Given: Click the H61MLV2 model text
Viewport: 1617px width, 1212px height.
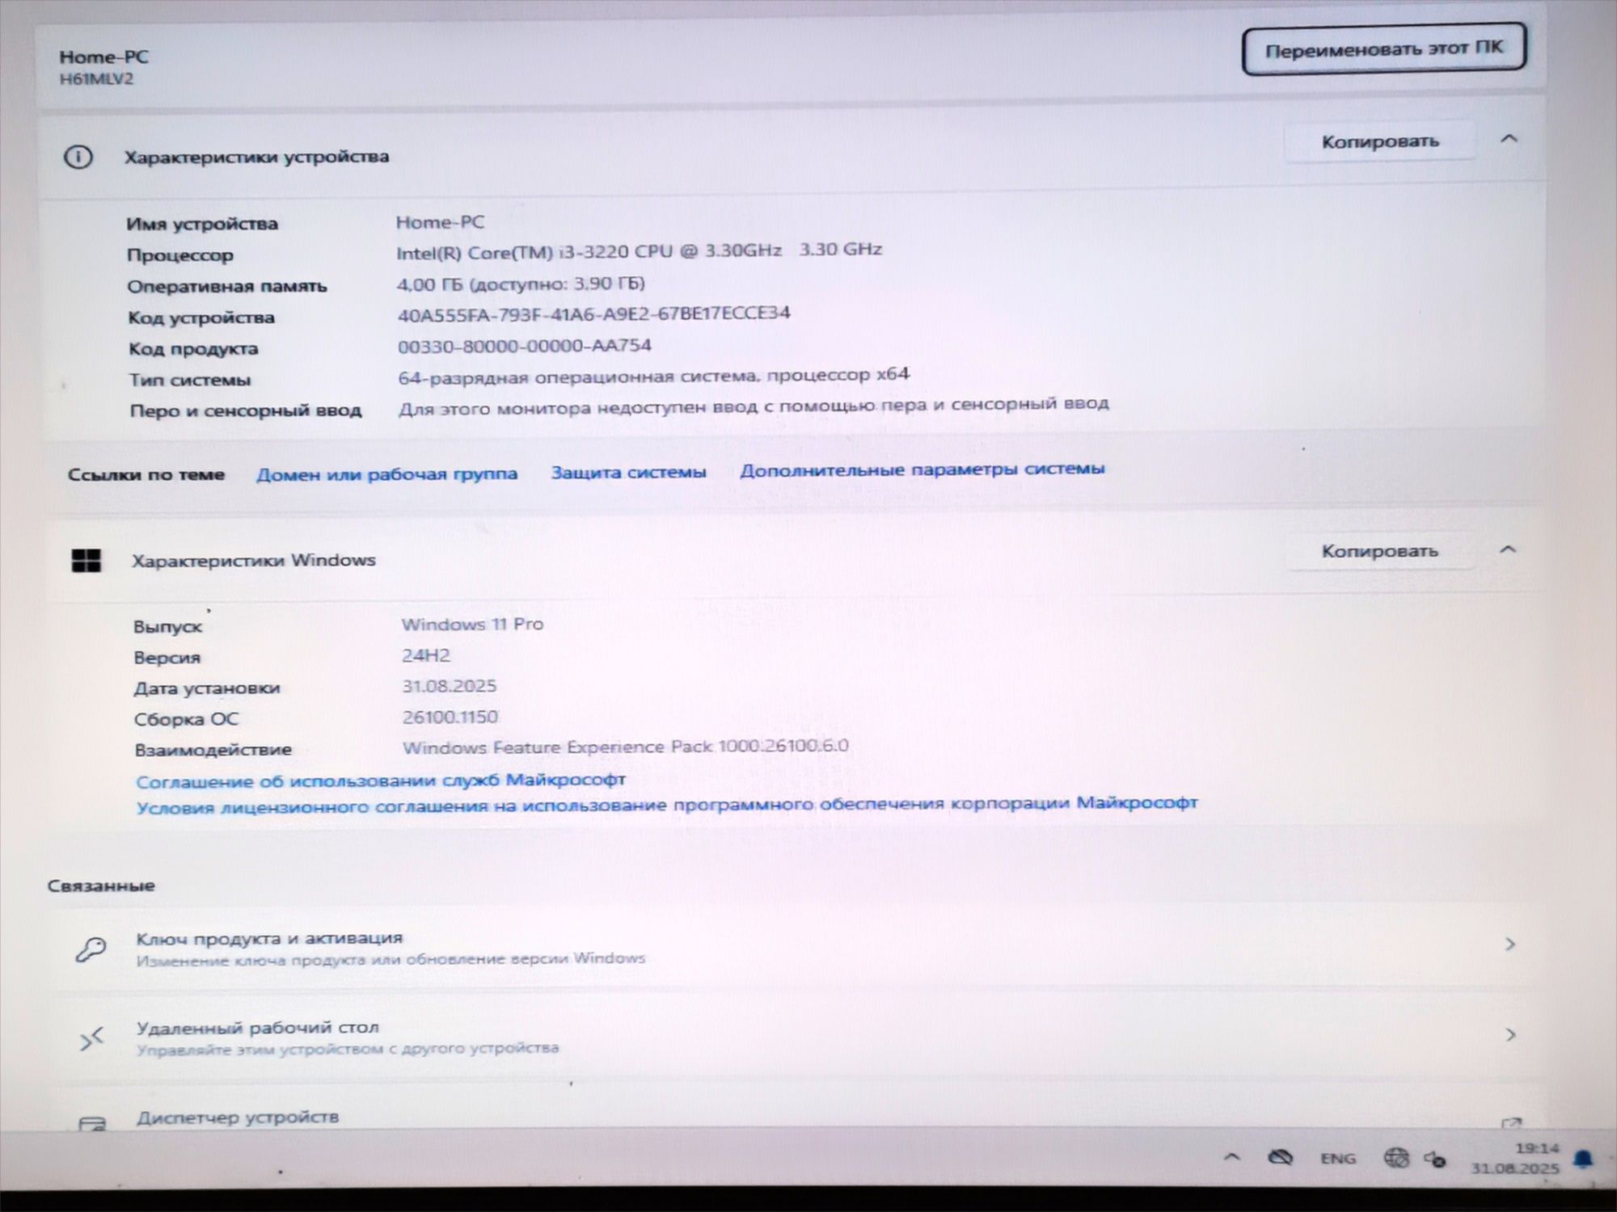Looking at the screenshot, I should pos(96,79).
